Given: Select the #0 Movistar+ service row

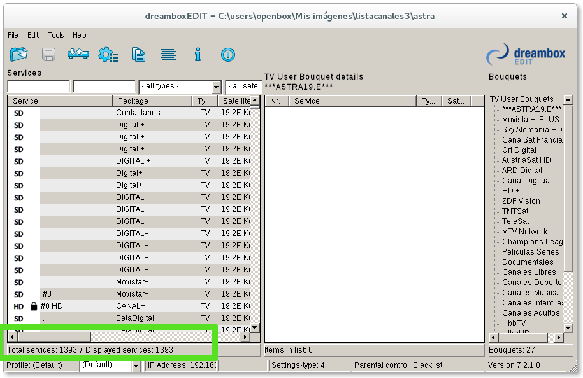Looking at the screenshot, I should [x=129, y=294].
